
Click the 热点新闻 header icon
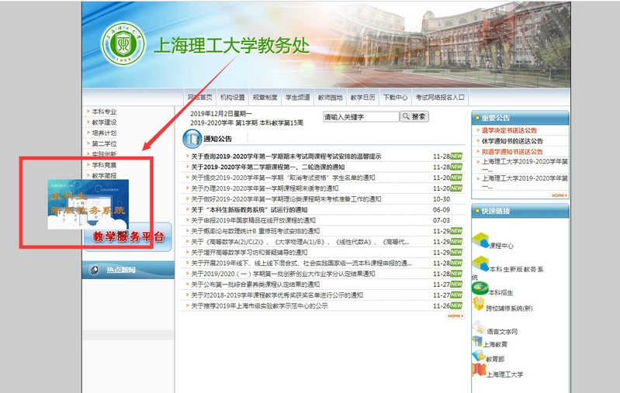coord(95,270)
